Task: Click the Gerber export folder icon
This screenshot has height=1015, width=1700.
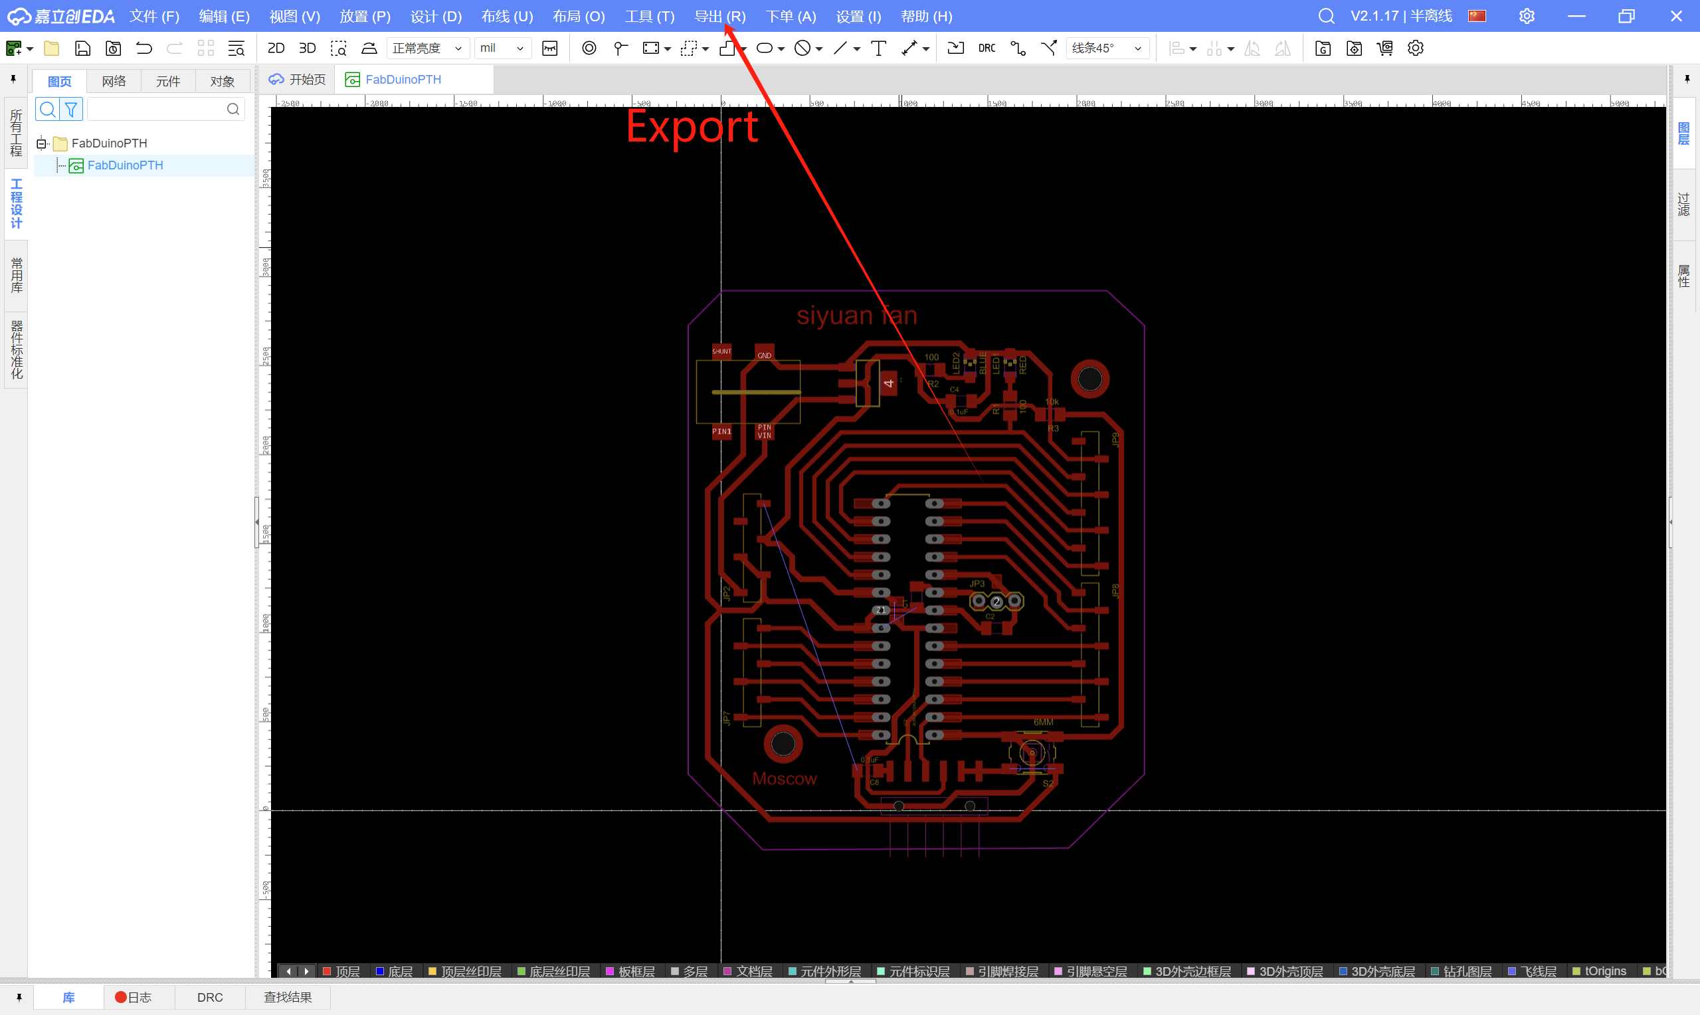Action: (x=1323, y=48)
